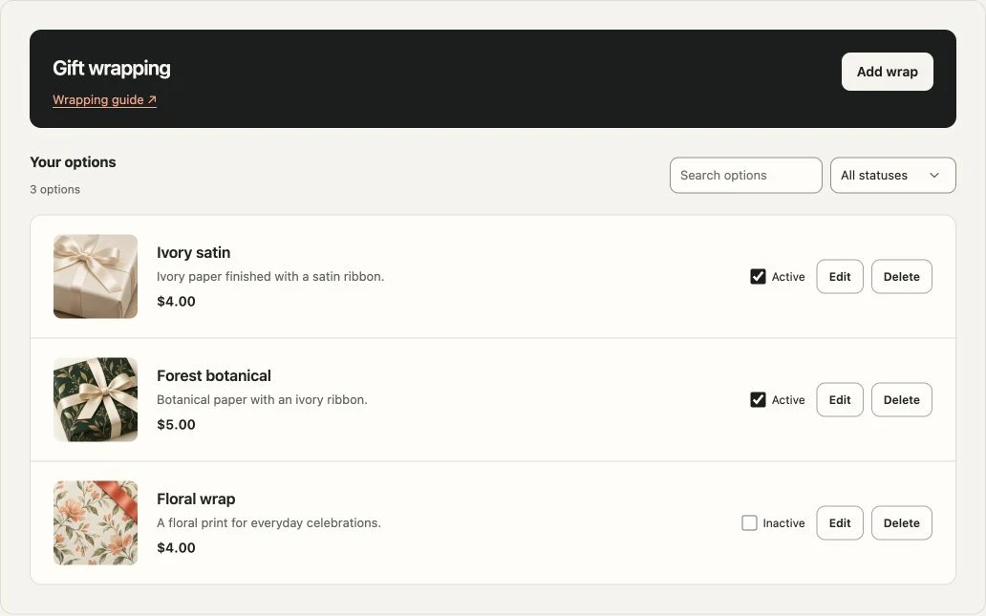
Task: Edit the Forest botanical option
Action: tap(840, 400)
